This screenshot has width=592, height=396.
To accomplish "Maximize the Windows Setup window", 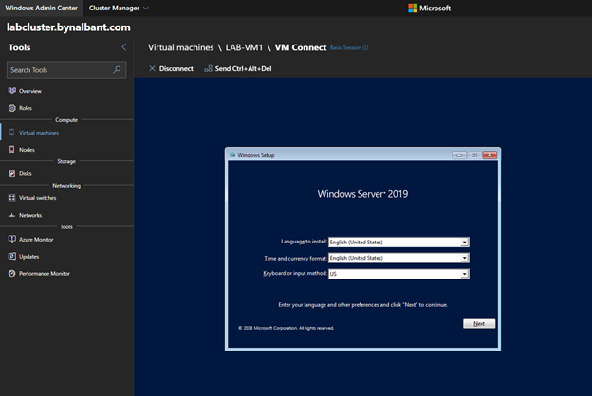I will [474, 155].
